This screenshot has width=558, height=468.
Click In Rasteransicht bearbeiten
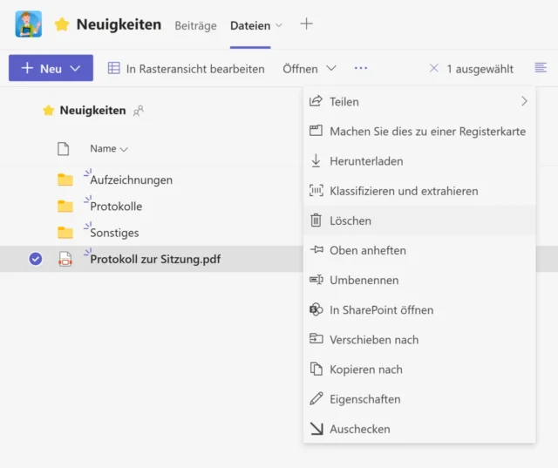point(186,68)
